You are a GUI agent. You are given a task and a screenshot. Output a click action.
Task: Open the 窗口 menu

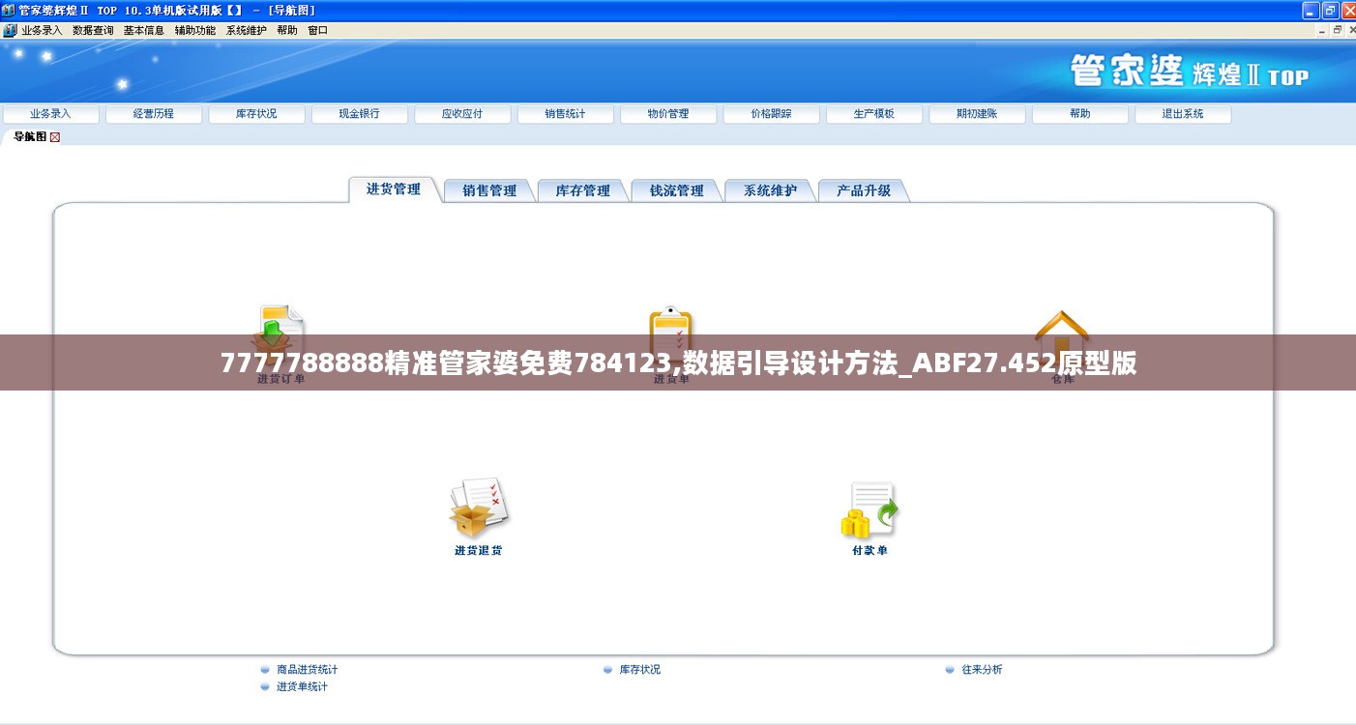click(x=318, y=30)
